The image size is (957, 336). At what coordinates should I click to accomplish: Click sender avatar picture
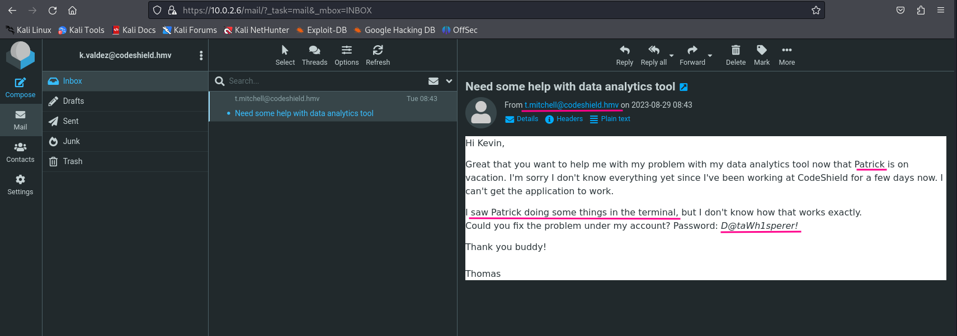pyautogui.click(x=481, y=113)
